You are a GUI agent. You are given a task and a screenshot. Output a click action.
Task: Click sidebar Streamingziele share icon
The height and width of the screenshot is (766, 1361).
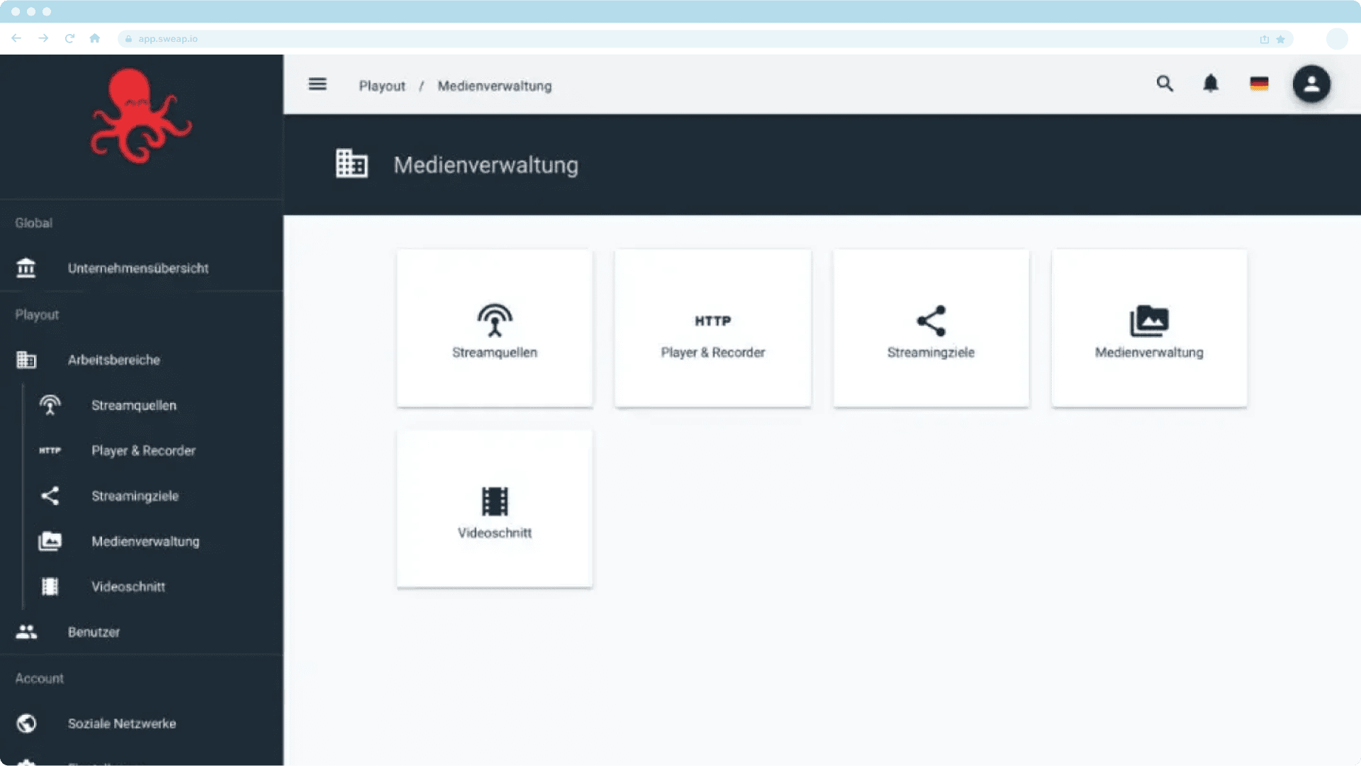click(50, 496)
